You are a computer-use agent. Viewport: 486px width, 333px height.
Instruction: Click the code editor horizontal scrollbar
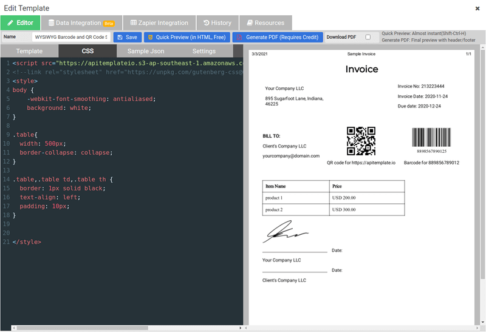tap(82, 328)
